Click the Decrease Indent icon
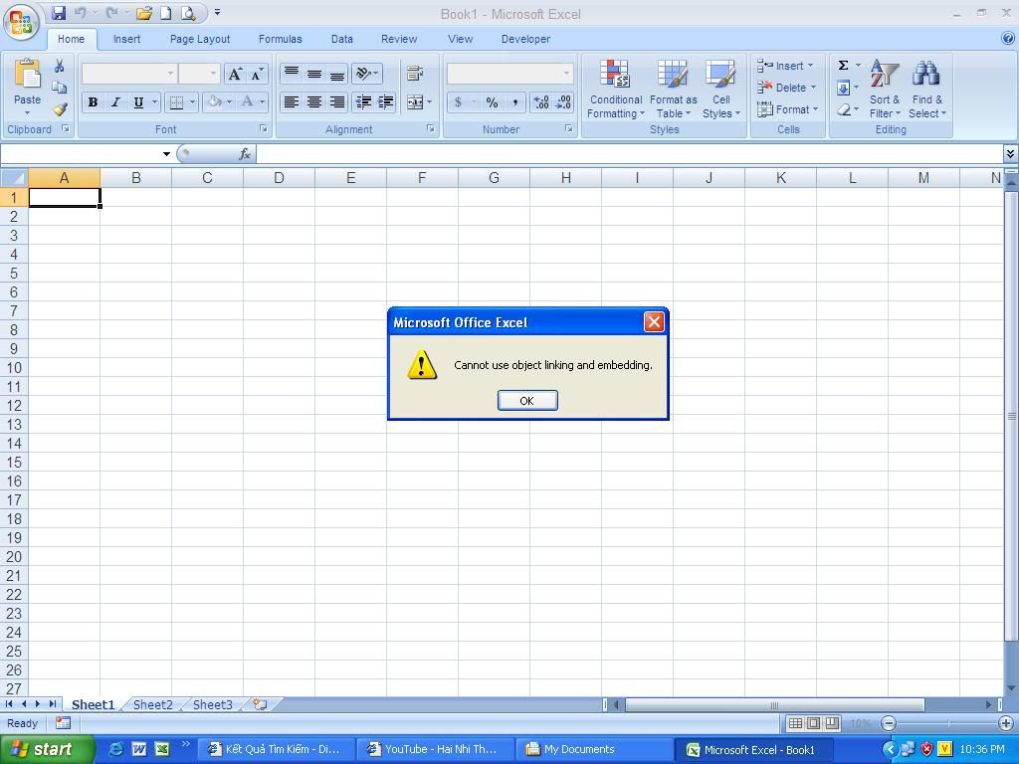The height and width of the screenshot is (764, 1019). coord(363,102)
